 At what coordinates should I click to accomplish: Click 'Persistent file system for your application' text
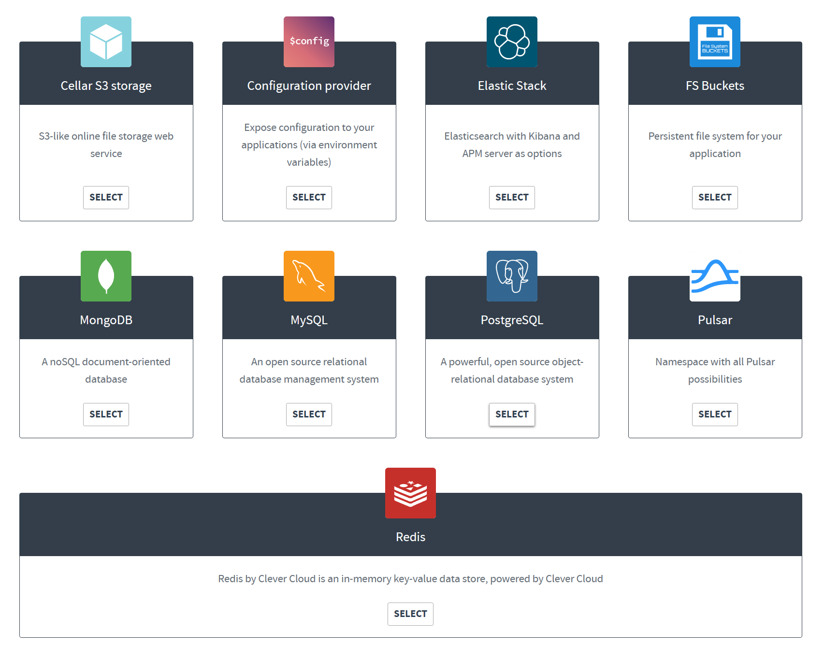coord(715,145)
